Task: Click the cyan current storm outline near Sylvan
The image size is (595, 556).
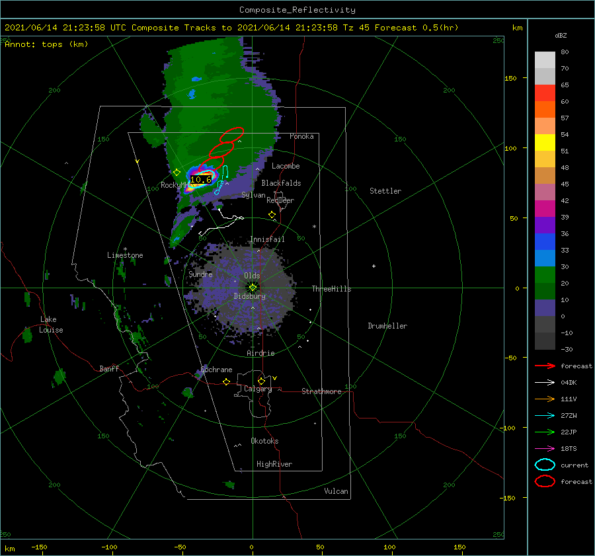Action: pos(222,180)
